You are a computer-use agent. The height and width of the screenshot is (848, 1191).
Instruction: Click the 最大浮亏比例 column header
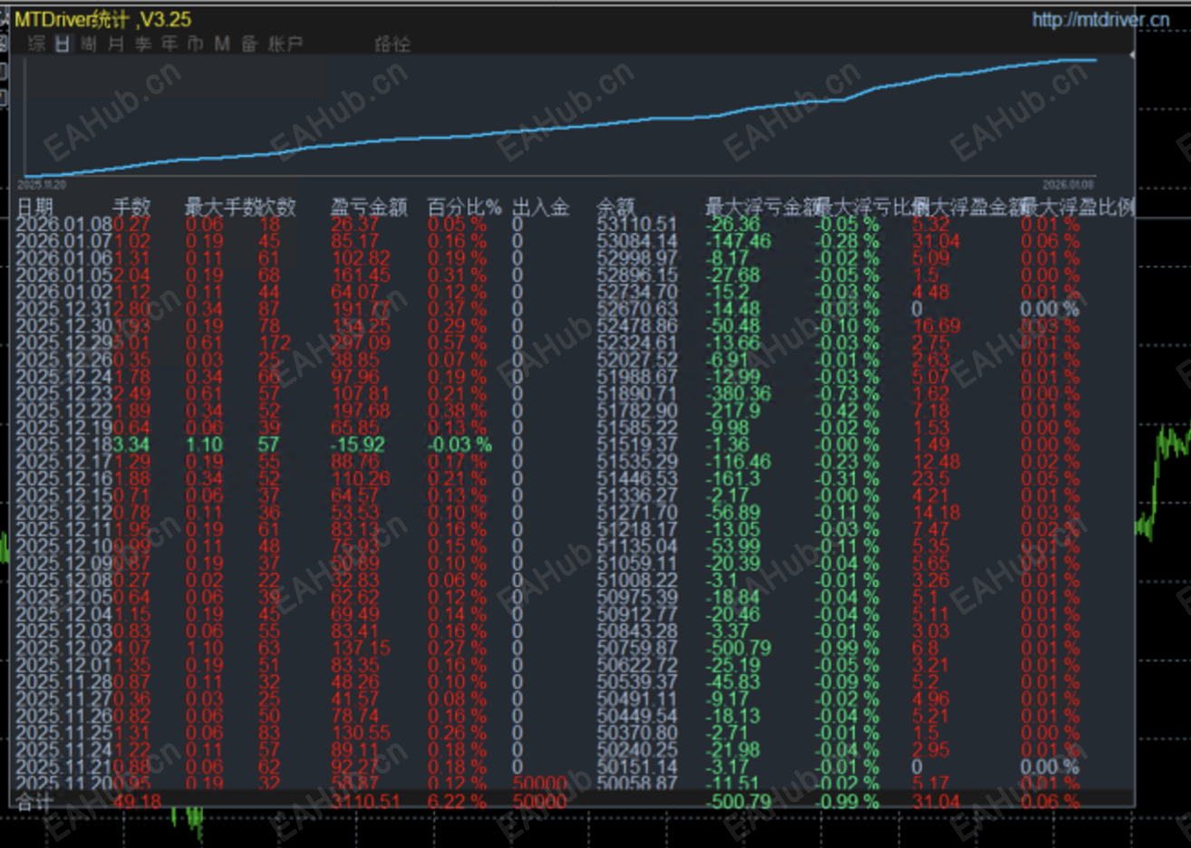[x=873, y=207]
